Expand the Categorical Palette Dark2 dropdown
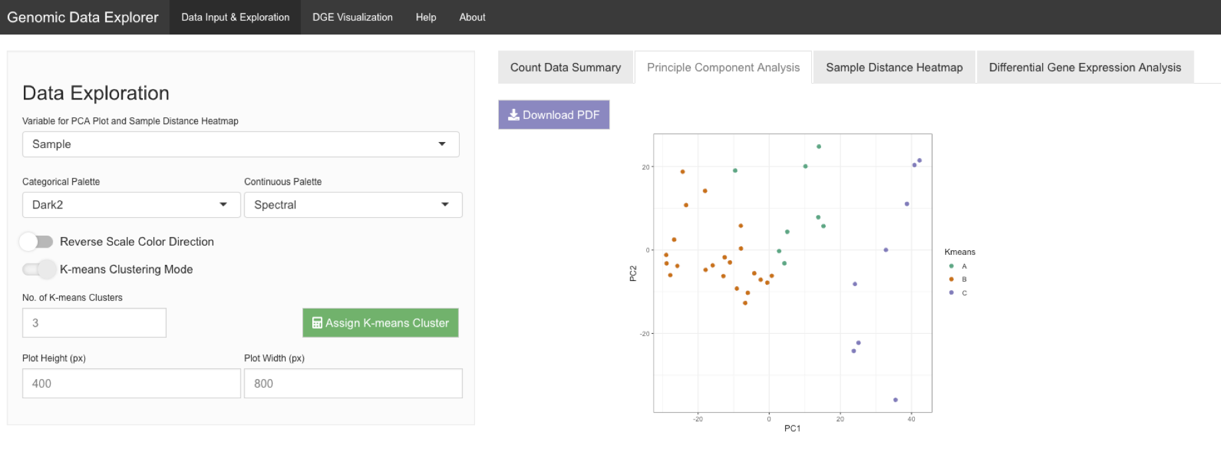The image size is (1221, 462). 131,205
